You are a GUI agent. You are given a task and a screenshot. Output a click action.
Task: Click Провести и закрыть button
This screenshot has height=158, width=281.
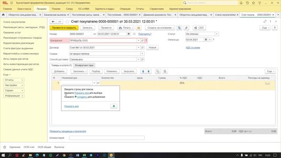pyautogui.click(x=64, y=28)
